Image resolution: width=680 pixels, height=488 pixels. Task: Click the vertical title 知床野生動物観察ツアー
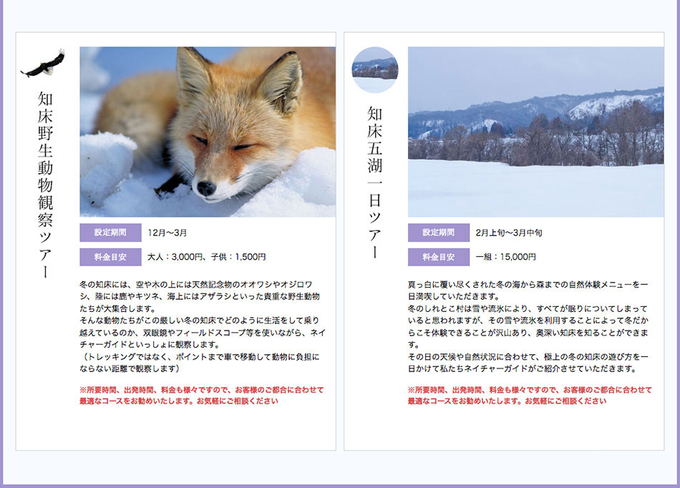coord(45,185)
